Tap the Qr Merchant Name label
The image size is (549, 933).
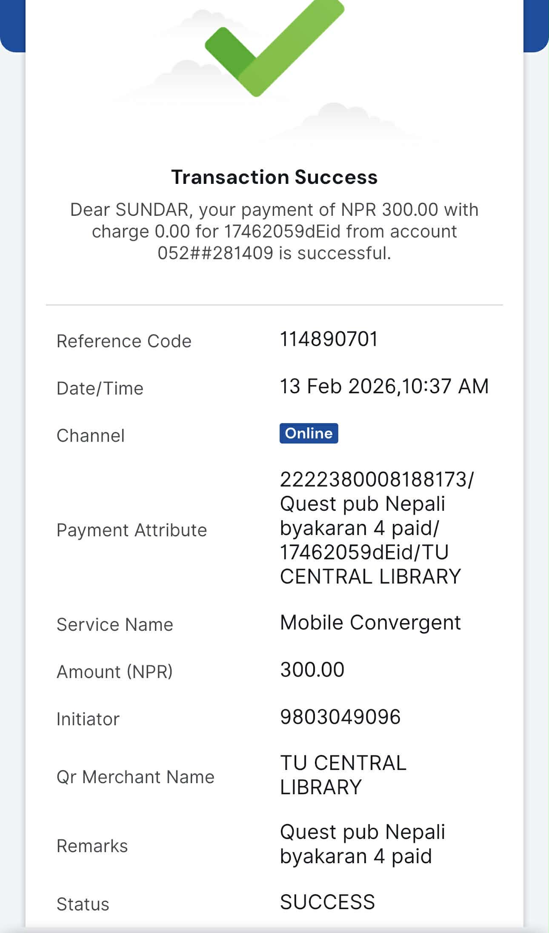(x=135, y=777)
